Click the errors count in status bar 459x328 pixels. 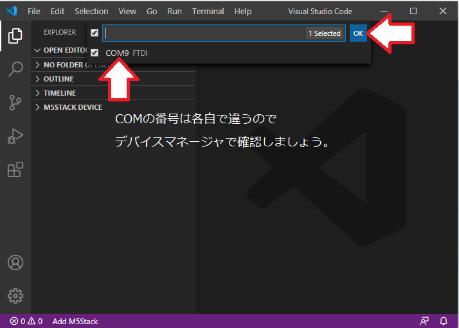[17, 322]
